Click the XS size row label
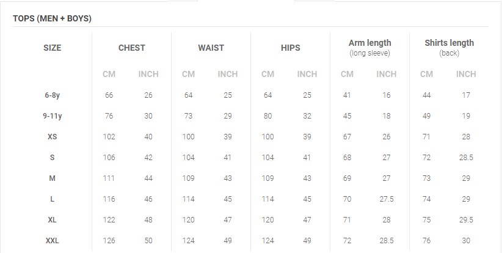Viewport: 502px width, 253px height. click(x=53, y=137)
